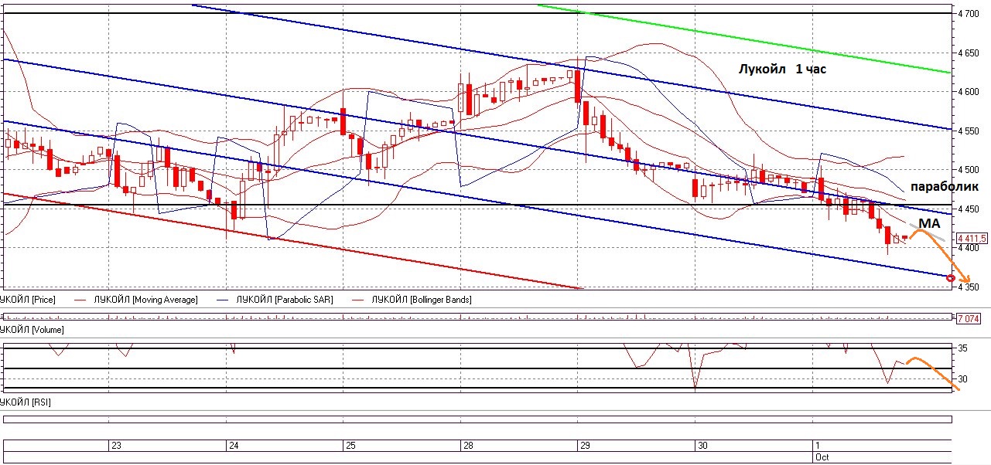Image resolution: width=991 pixels, height=465 pixels.
Task: Click the 4 650 price axis label
Action: [x=969, y=53]
